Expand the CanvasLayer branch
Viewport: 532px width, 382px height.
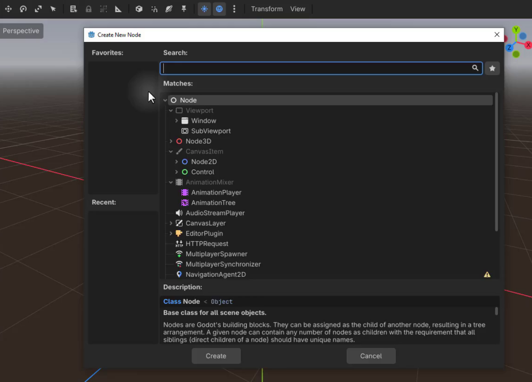(x=171, y=223)
